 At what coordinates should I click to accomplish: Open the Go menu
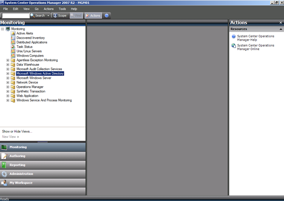pos(36,9)
